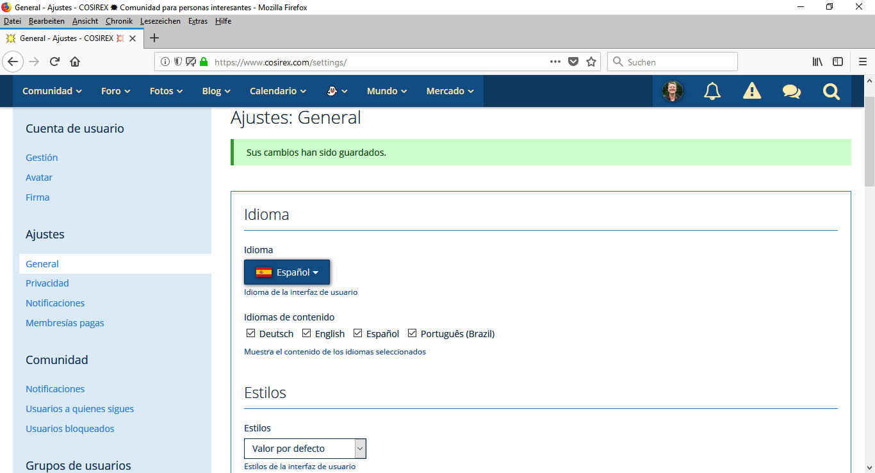Image resolution: width=875 pixels, height=473 pixels.
Task: Go to Privacidad settings link
Action: pos(47,283)
